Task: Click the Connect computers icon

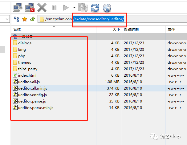Action: tap(18, 7)
